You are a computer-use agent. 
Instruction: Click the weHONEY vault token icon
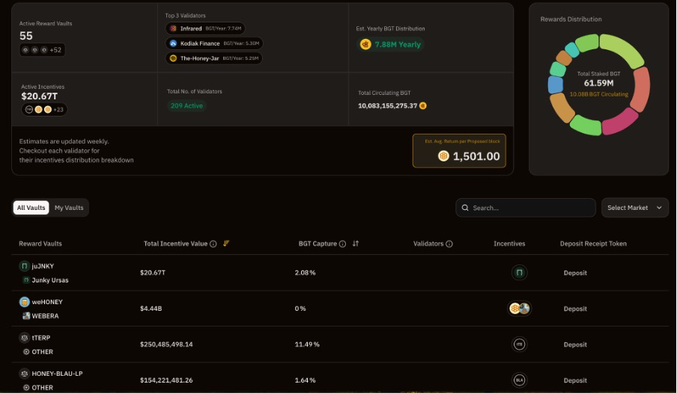click(25, 302)
